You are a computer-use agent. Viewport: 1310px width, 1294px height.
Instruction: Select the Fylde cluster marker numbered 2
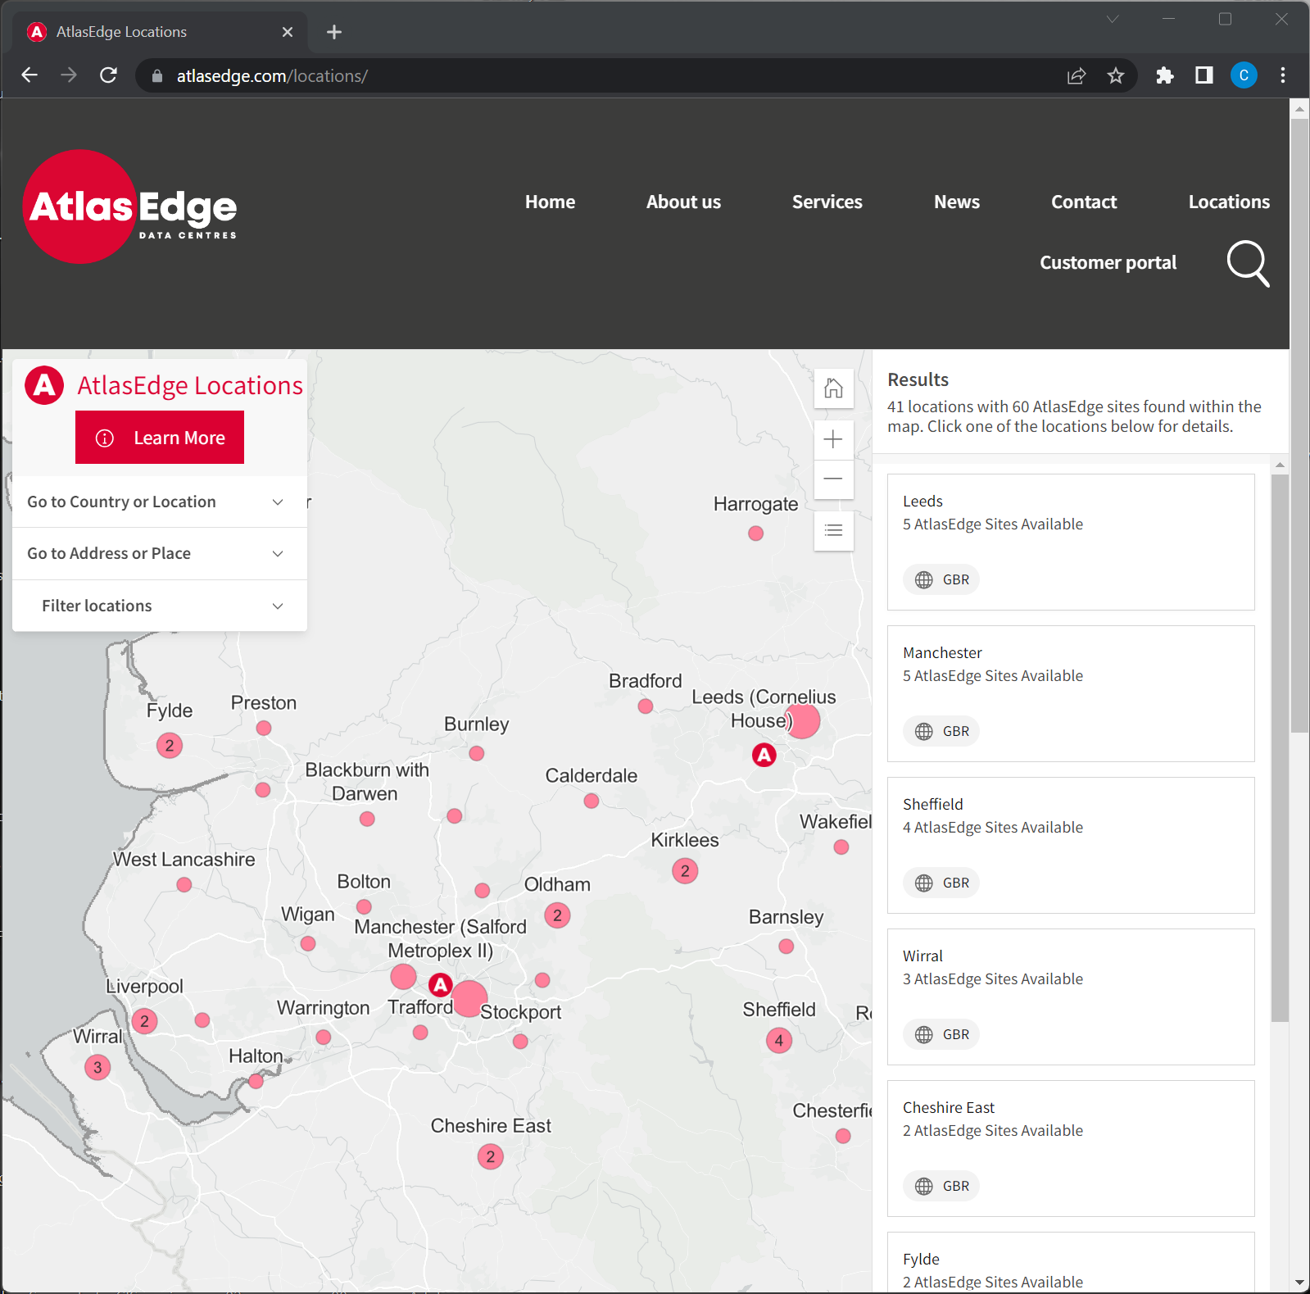coord(170,745)
